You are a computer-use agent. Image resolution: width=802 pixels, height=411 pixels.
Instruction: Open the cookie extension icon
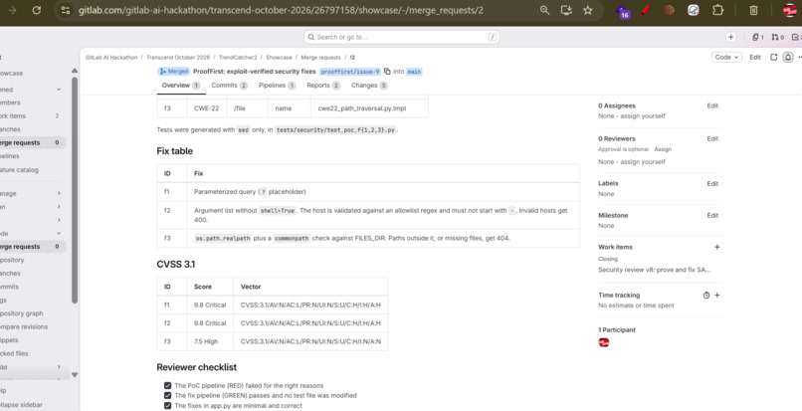click(669, 10)
